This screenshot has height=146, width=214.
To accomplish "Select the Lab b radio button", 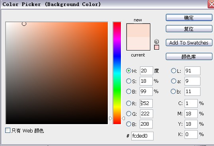I will [x=173, y=91].
